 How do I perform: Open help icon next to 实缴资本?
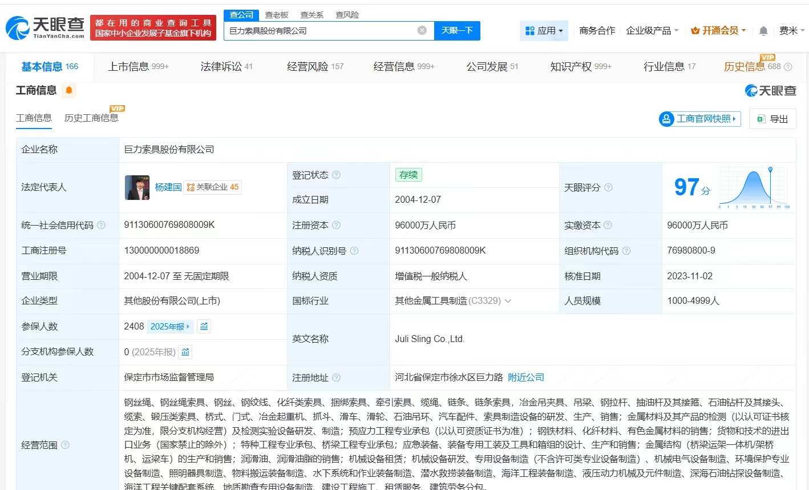(x=608, y=225)
